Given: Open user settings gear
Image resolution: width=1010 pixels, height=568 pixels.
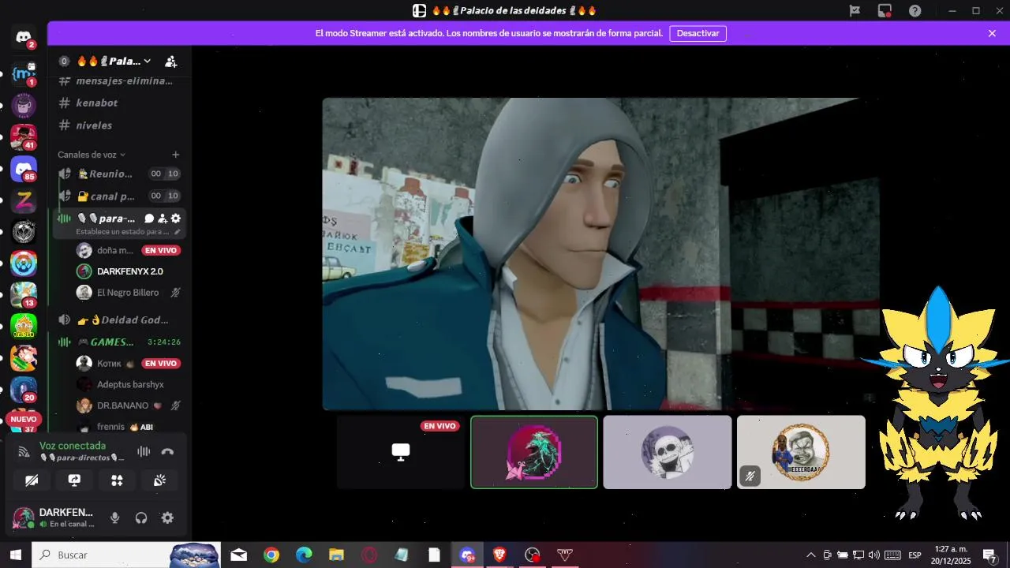Looking at the screenshot, I should (x=167, y=518).
